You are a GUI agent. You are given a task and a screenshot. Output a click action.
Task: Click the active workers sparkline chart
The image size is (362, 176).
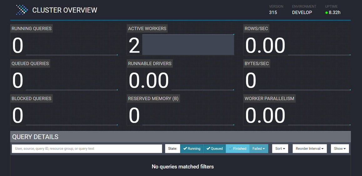(x=188, y=45)
